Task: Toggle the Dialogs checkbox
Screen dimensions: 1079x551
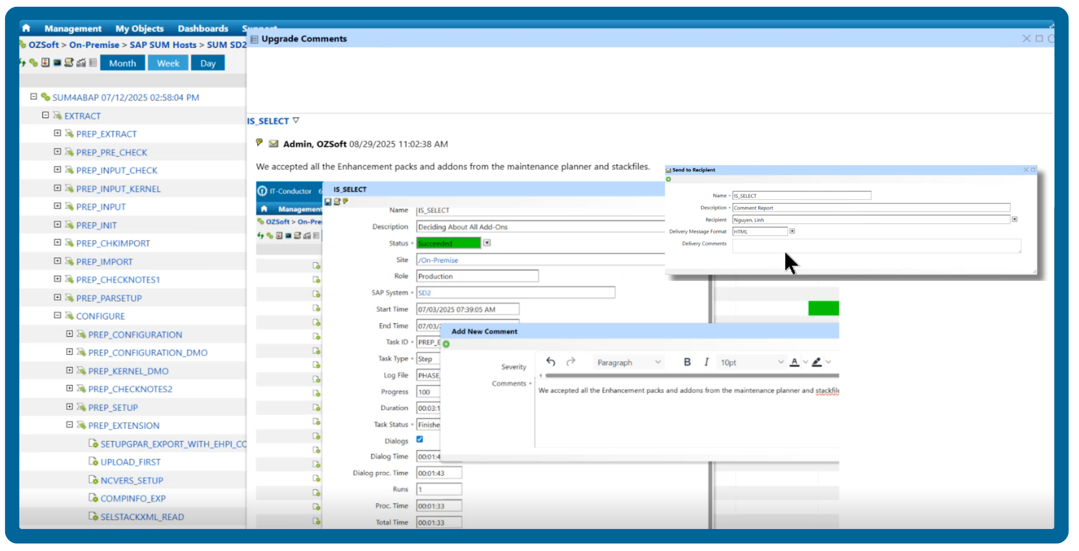Action: [419, 439]
